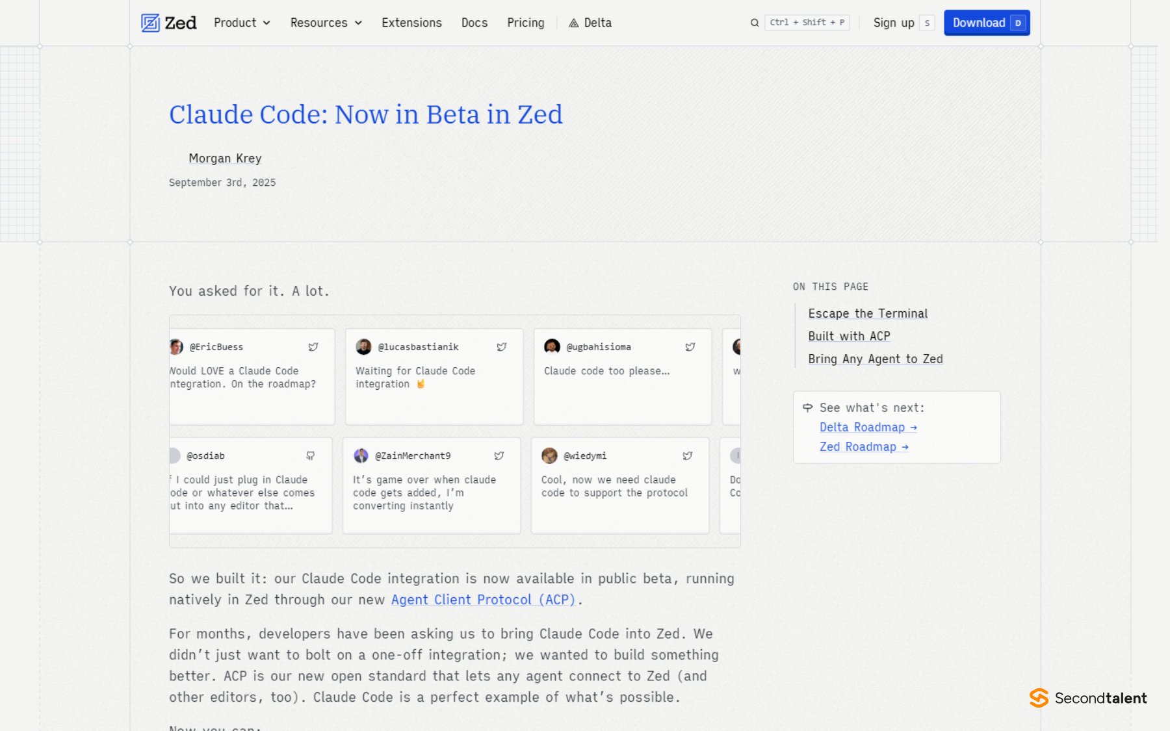This screenshot has width=1170, height=731.
Task: Open @ugbahisioma tweet bird icon
Action: (690, 347)
